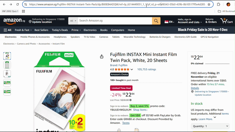Select Headphones in the electronics subnav

(x=60, y=37)
